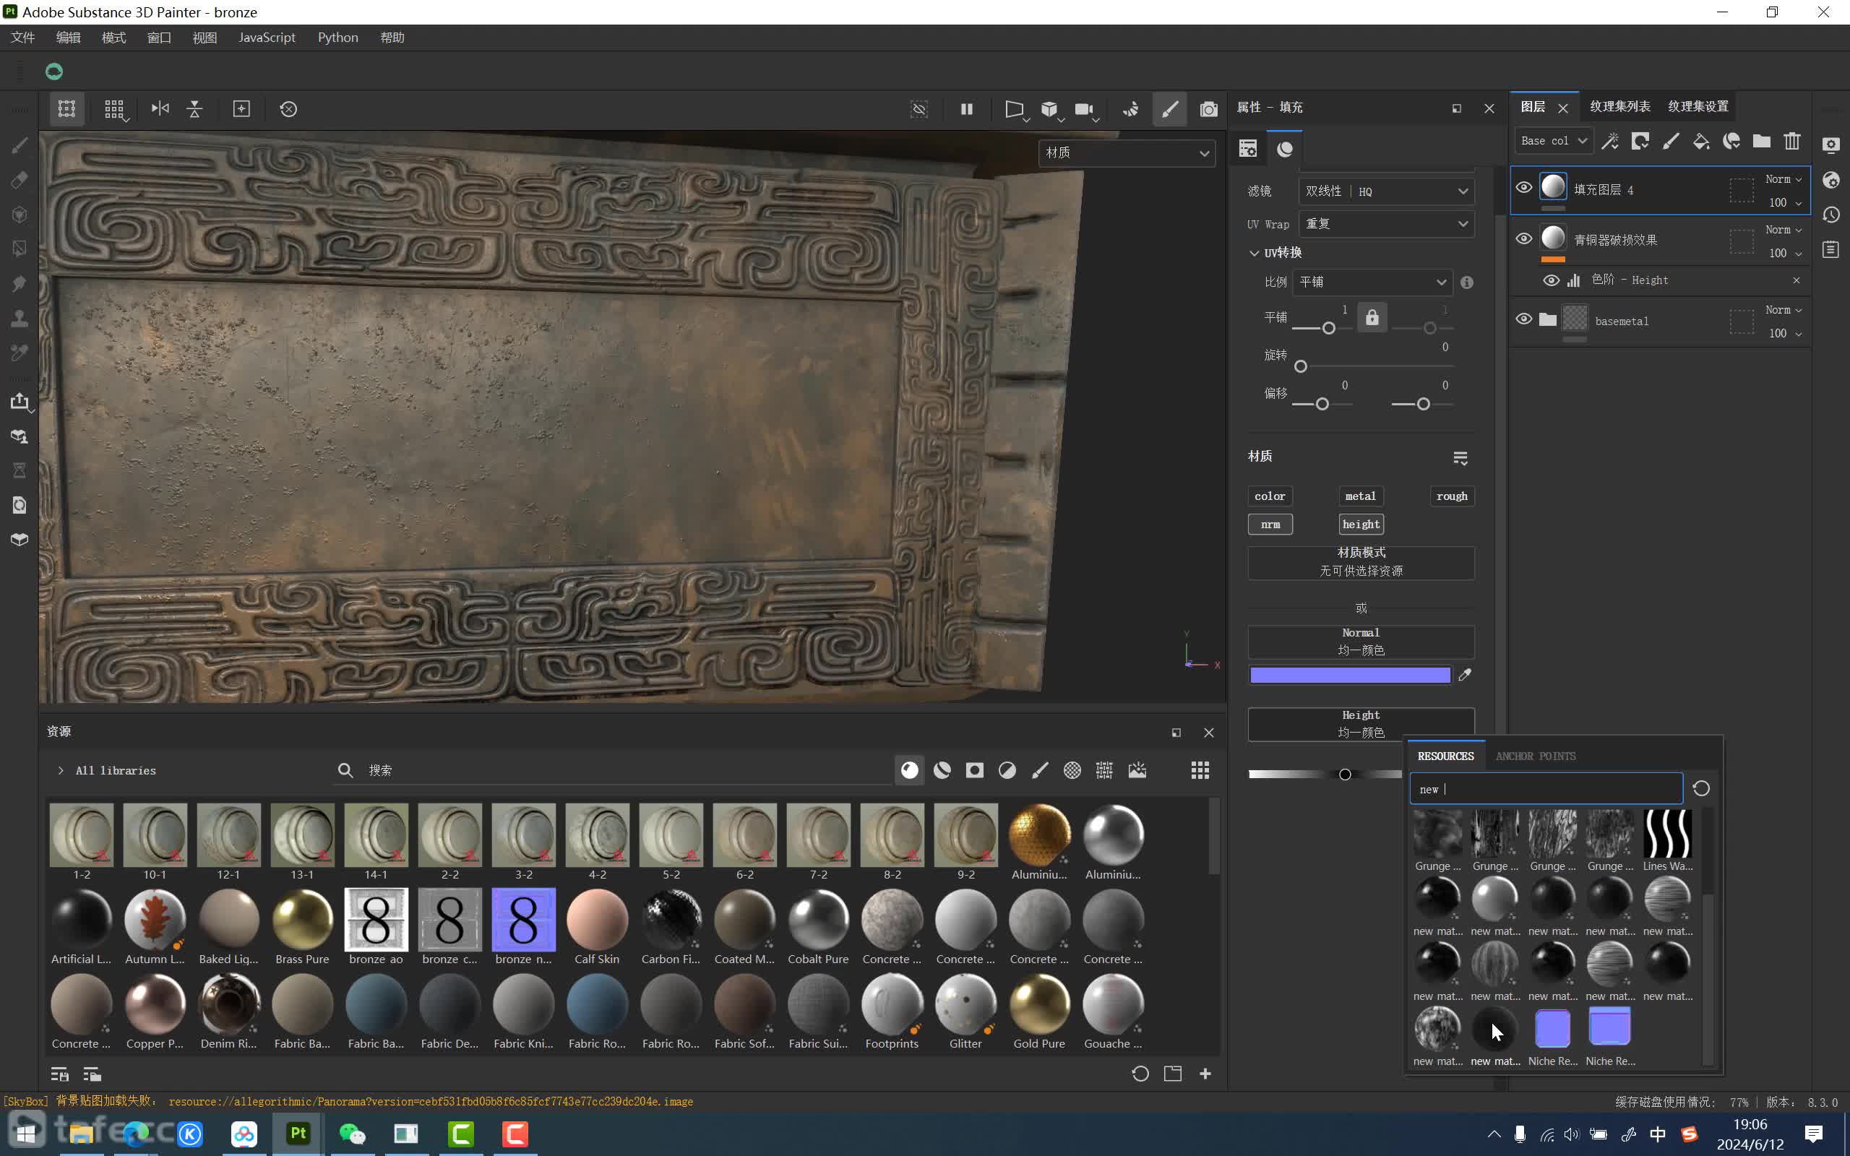Switch to the ANCHOR POINTS tab

pos(1535,756)
